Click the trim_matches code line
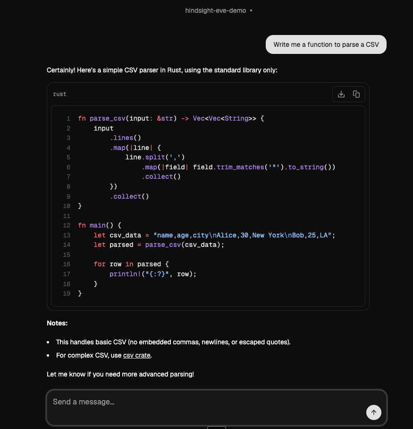 (238, 167)
